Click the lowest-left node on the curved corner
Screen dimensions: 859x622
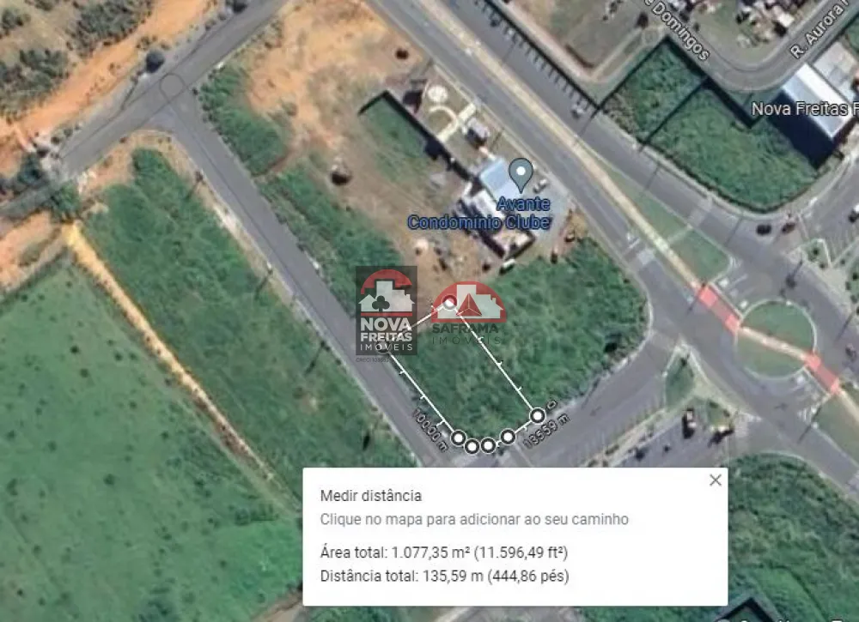coord(472,446)
